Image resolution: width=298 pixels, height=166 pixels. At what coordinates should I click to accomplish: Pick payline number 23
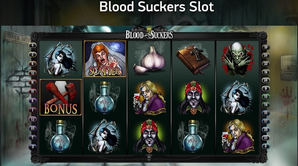[32, 128]
